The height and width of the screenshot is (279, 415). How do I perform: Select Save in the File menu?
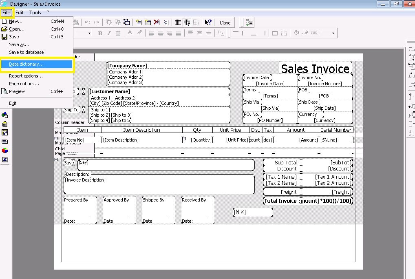tap(37, 37)
